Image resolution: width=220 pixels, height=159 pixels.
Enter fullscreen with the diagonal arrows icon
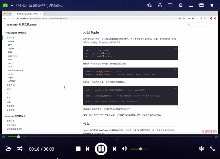(212, 149)
